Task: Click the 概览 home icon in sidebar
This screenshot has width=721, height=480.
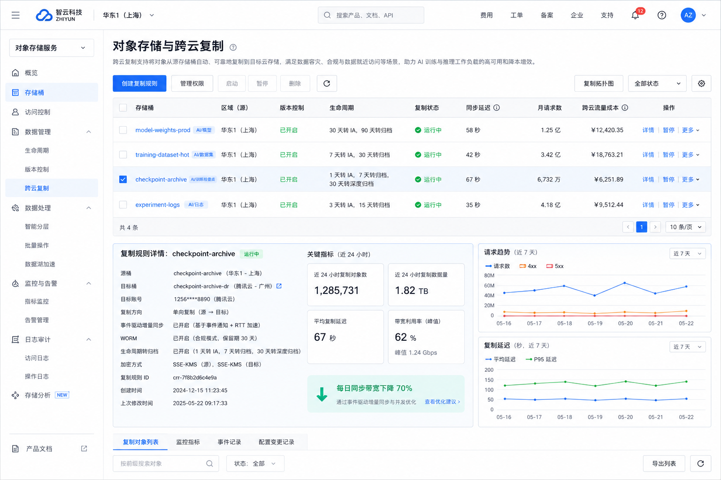Action: (15, 73)
